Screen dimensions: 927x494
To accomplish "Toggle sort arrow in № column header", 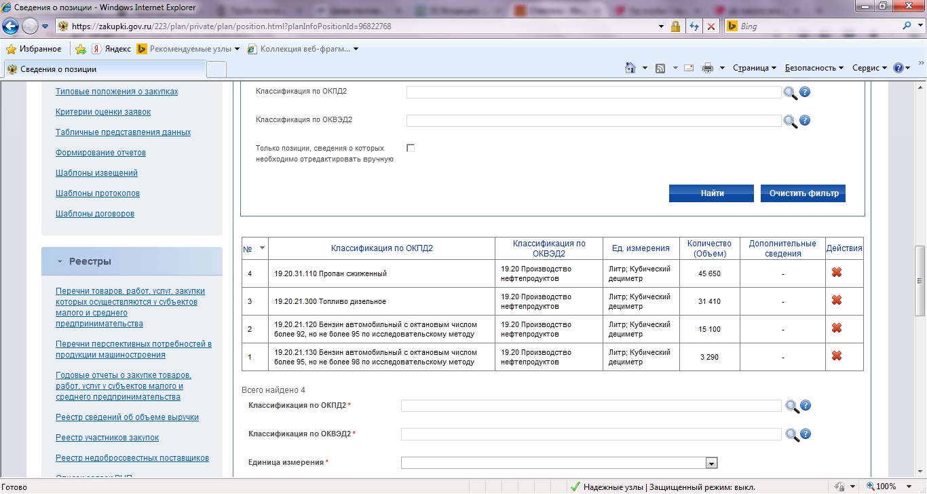I will click(262, 248).
